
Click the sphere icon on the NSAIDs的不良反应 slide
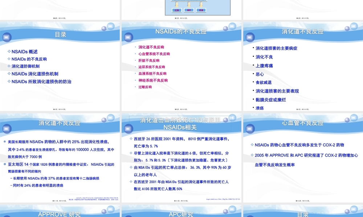coord(129,37)
